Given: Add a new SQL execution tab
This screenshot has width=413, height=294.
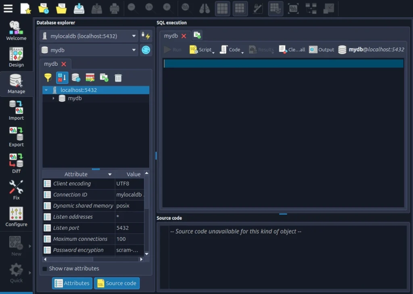Looking at the screenshot, I should tap(197, 35).
